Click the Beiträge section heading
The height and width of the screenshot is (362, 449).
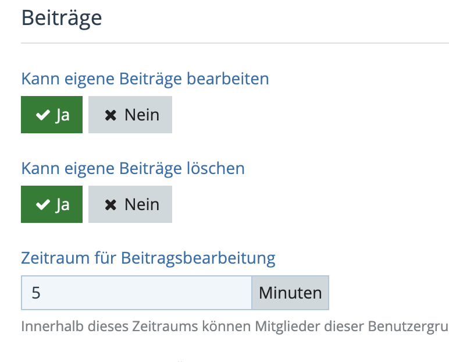(x=62, y=19)
